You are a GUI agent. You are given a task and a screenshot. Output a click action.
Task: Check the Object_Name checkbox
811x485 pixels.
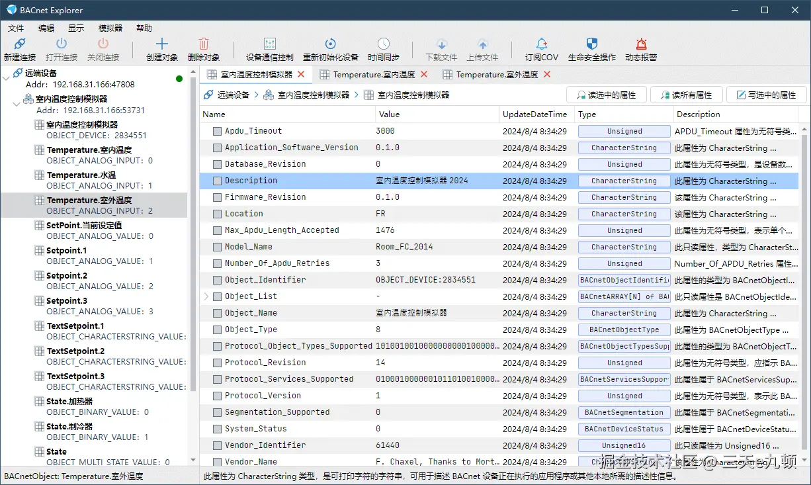click(217, 313)
